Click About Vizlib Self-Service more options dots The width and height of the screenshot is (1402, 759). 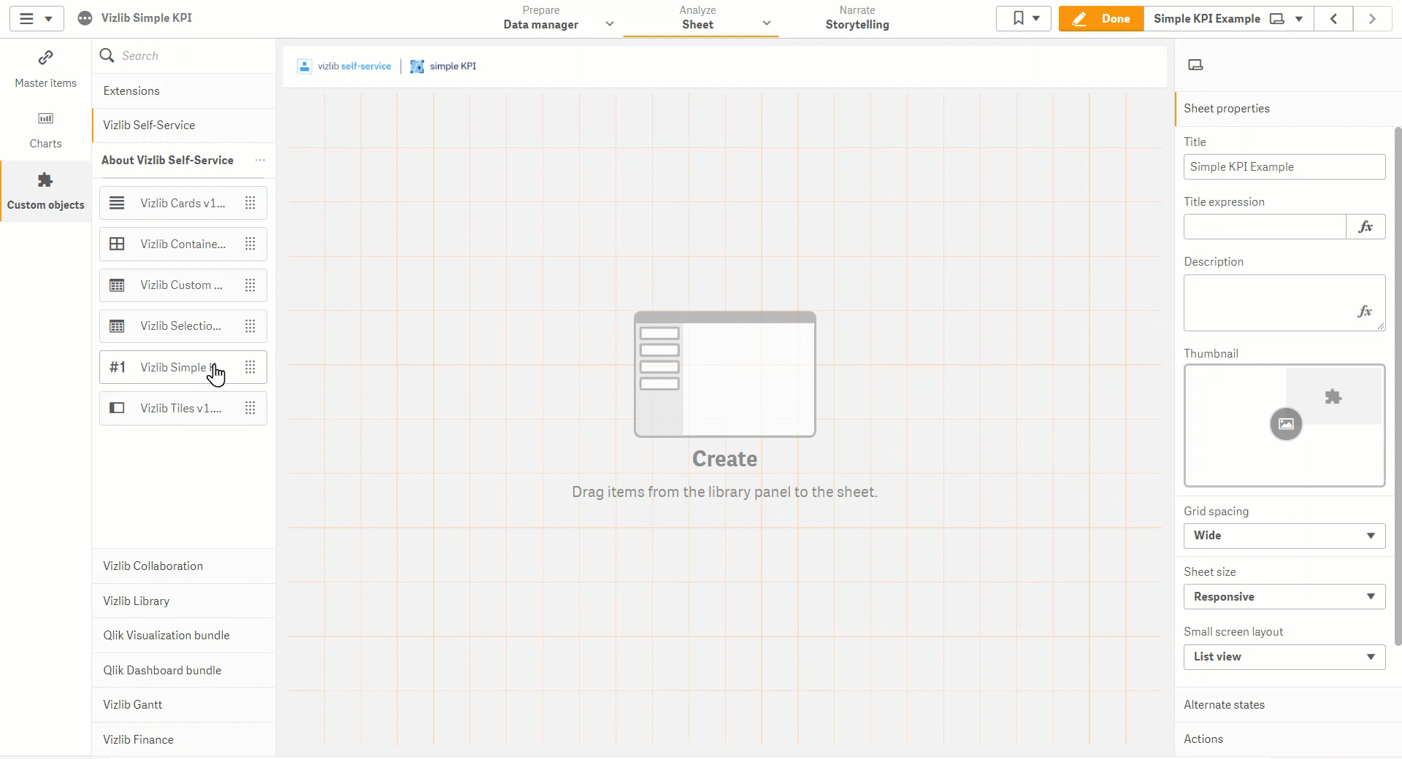260,160
